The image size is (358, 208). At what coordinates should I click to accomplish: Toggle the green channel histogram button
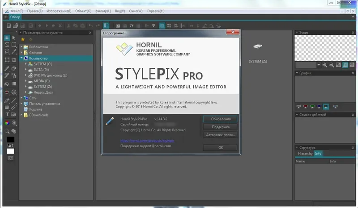click(x=312, y=107)
